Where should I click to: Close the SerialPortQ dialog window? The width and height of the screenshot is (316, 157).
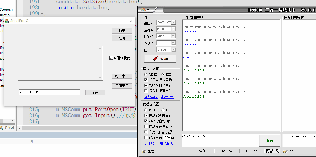[131, 21]
